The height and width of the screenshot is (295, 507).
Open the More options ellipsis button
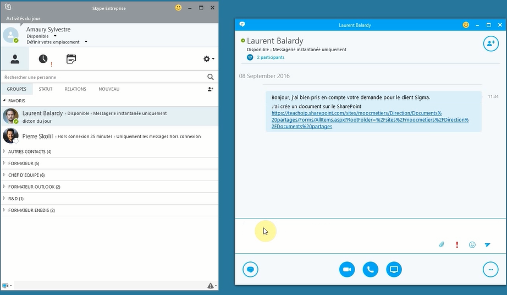491,270
